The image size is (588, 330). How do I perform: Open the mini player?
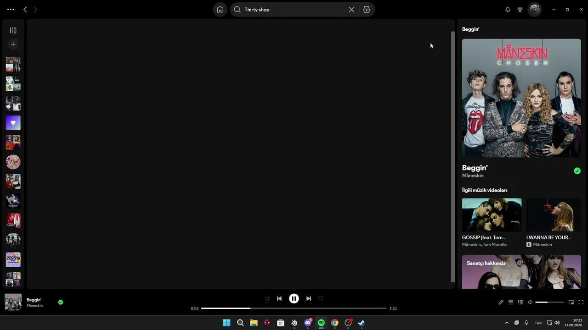[x=571, y=302]
